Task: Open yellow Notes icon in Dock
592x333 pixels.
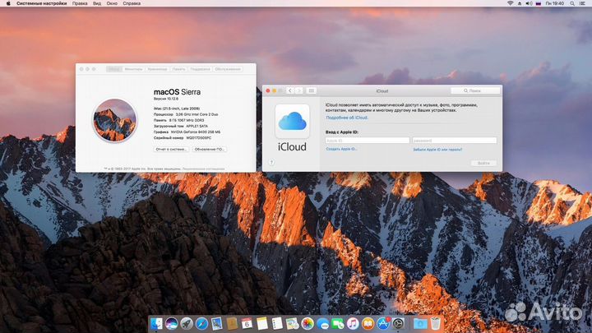Action: click(x=262, y=324)
